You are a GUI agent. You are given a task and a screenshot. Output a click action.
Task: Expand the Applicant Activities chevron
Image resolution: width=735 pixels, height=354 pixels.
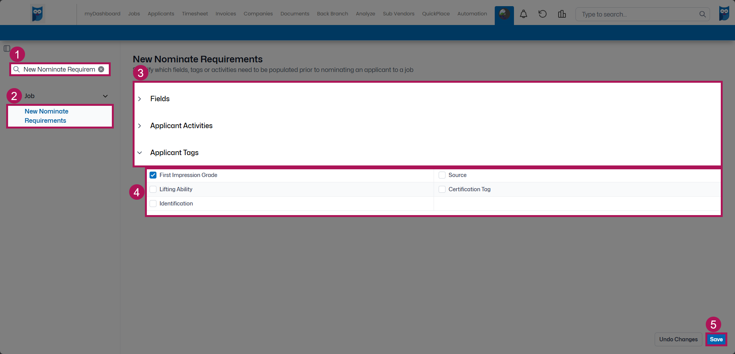(x=140, y=126)
